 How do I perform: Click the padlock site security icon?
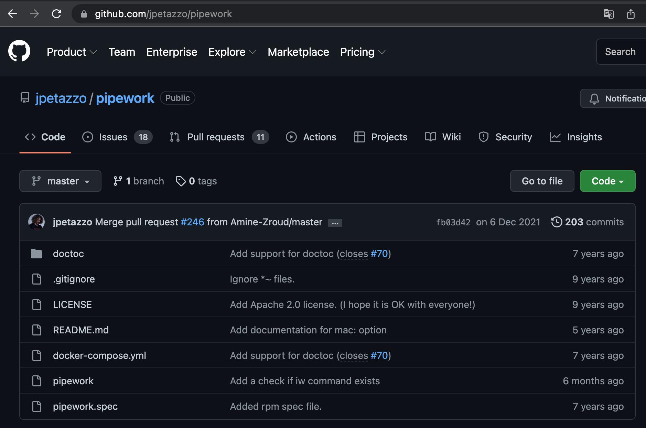[84, 14]
